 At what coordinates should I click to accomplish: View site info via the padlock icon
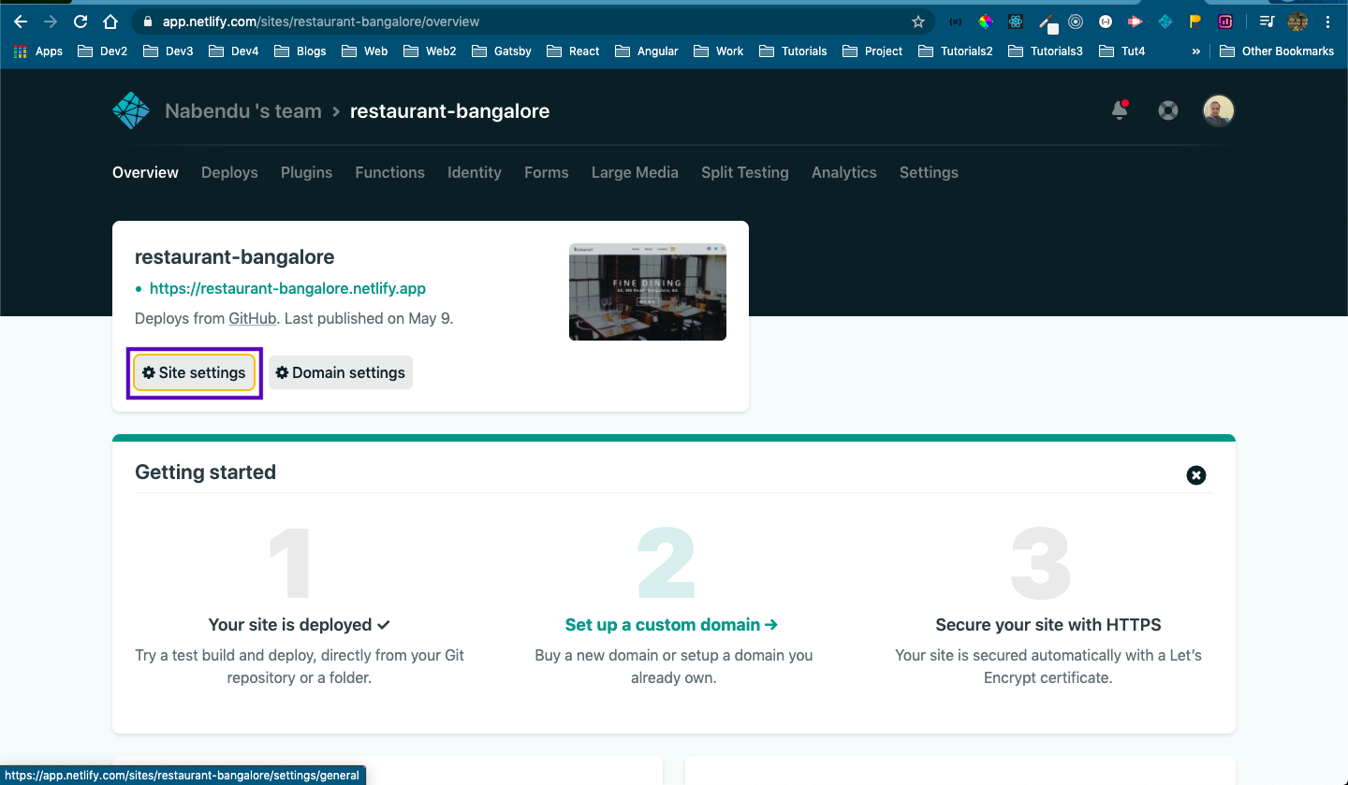(149, 22)
